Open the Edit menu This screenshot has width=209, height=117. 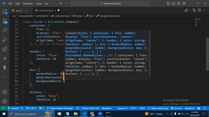point(17,4)
